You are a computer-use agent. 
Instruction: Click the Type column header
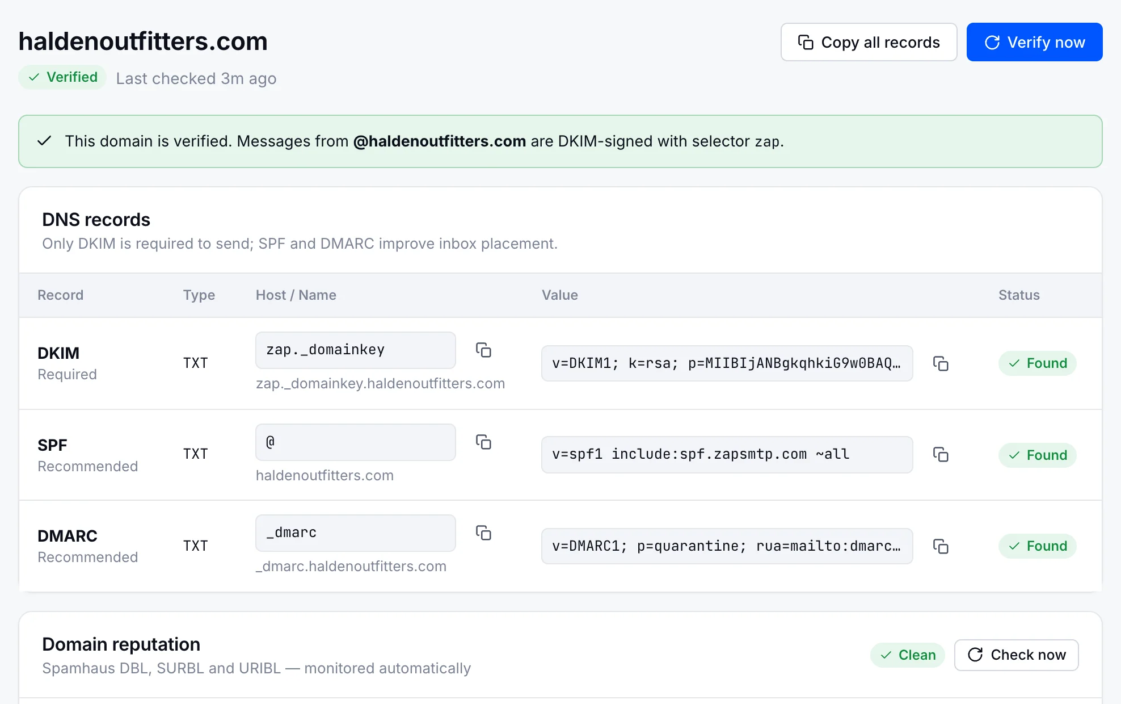click(x=199, y=295)
